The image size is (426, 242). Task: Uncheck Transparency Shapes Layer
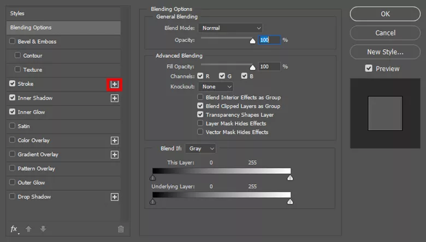[200, 114]
